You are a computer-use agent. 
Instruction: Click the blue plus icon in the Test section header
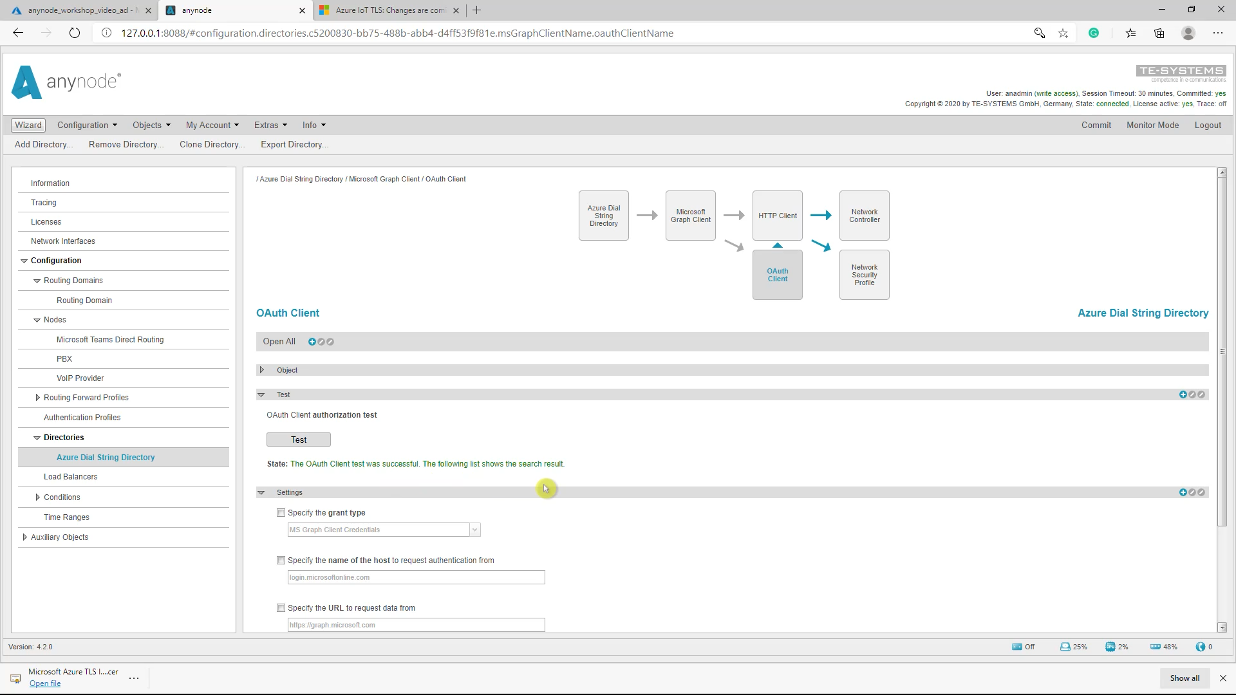(1183, 394)
